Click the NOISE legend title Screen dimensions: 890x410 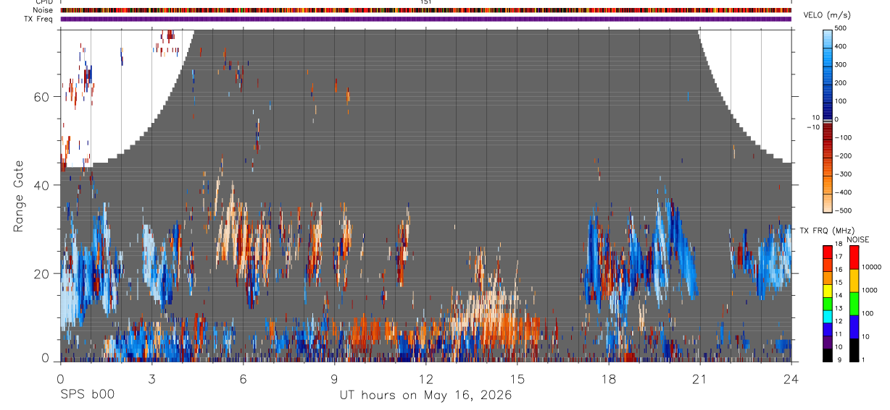(857, 239)
